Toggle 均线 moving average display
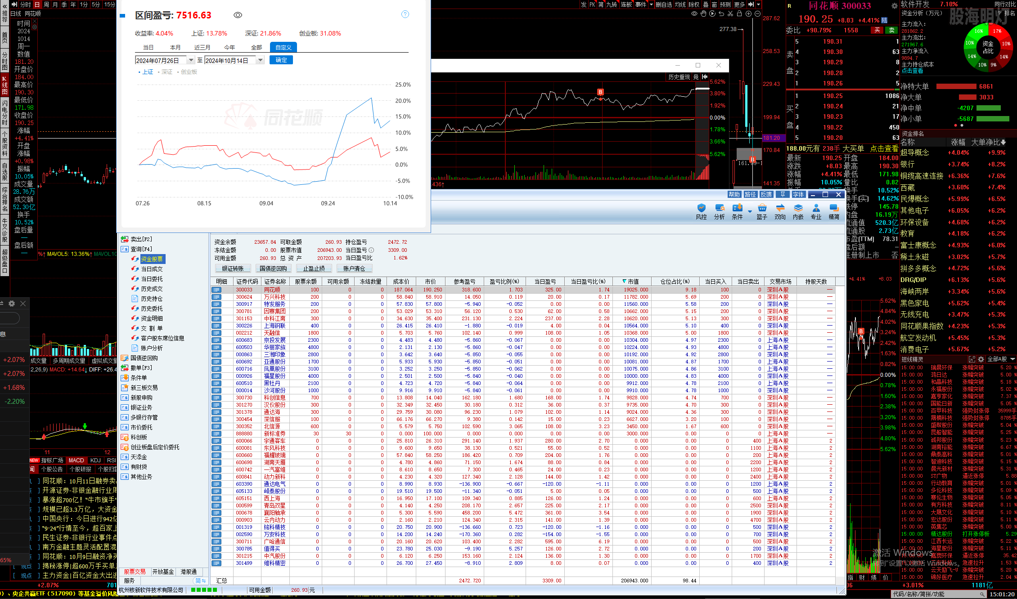Screen dimensions: 1017x599 click(680, 4)
